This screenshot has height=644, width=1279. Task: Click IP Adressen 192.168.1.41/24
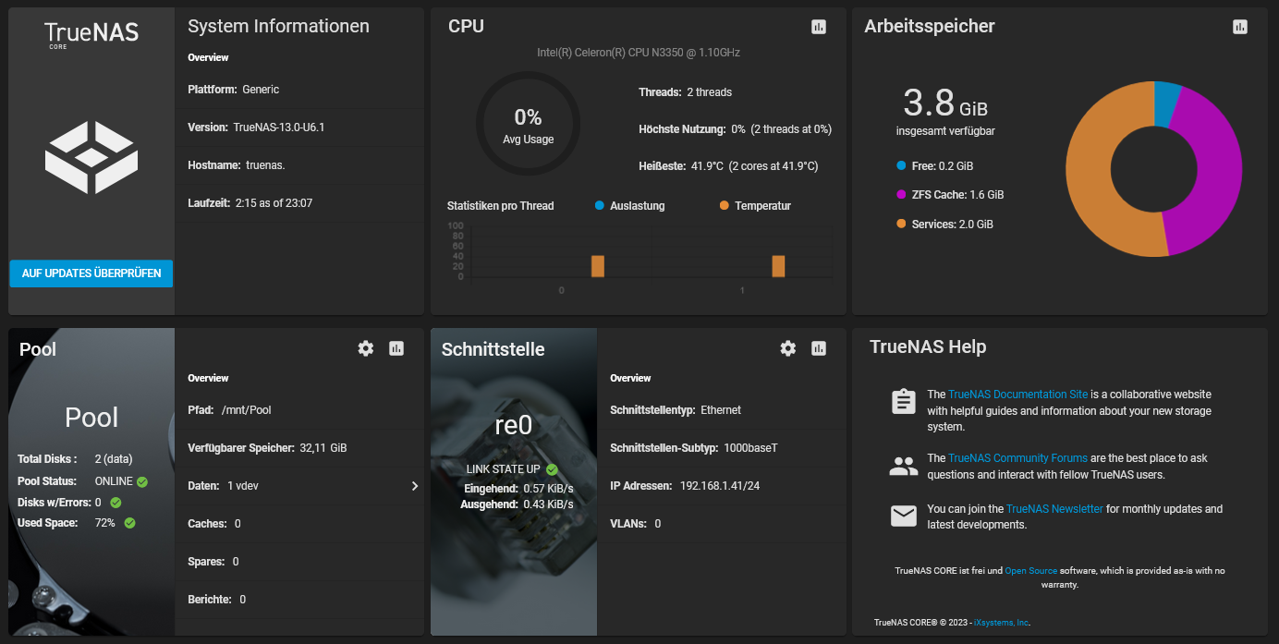tap(685, 486)
